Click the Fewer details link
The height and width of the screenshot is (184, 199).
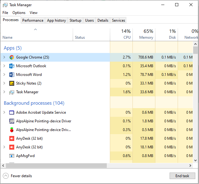tap(21, 176)
